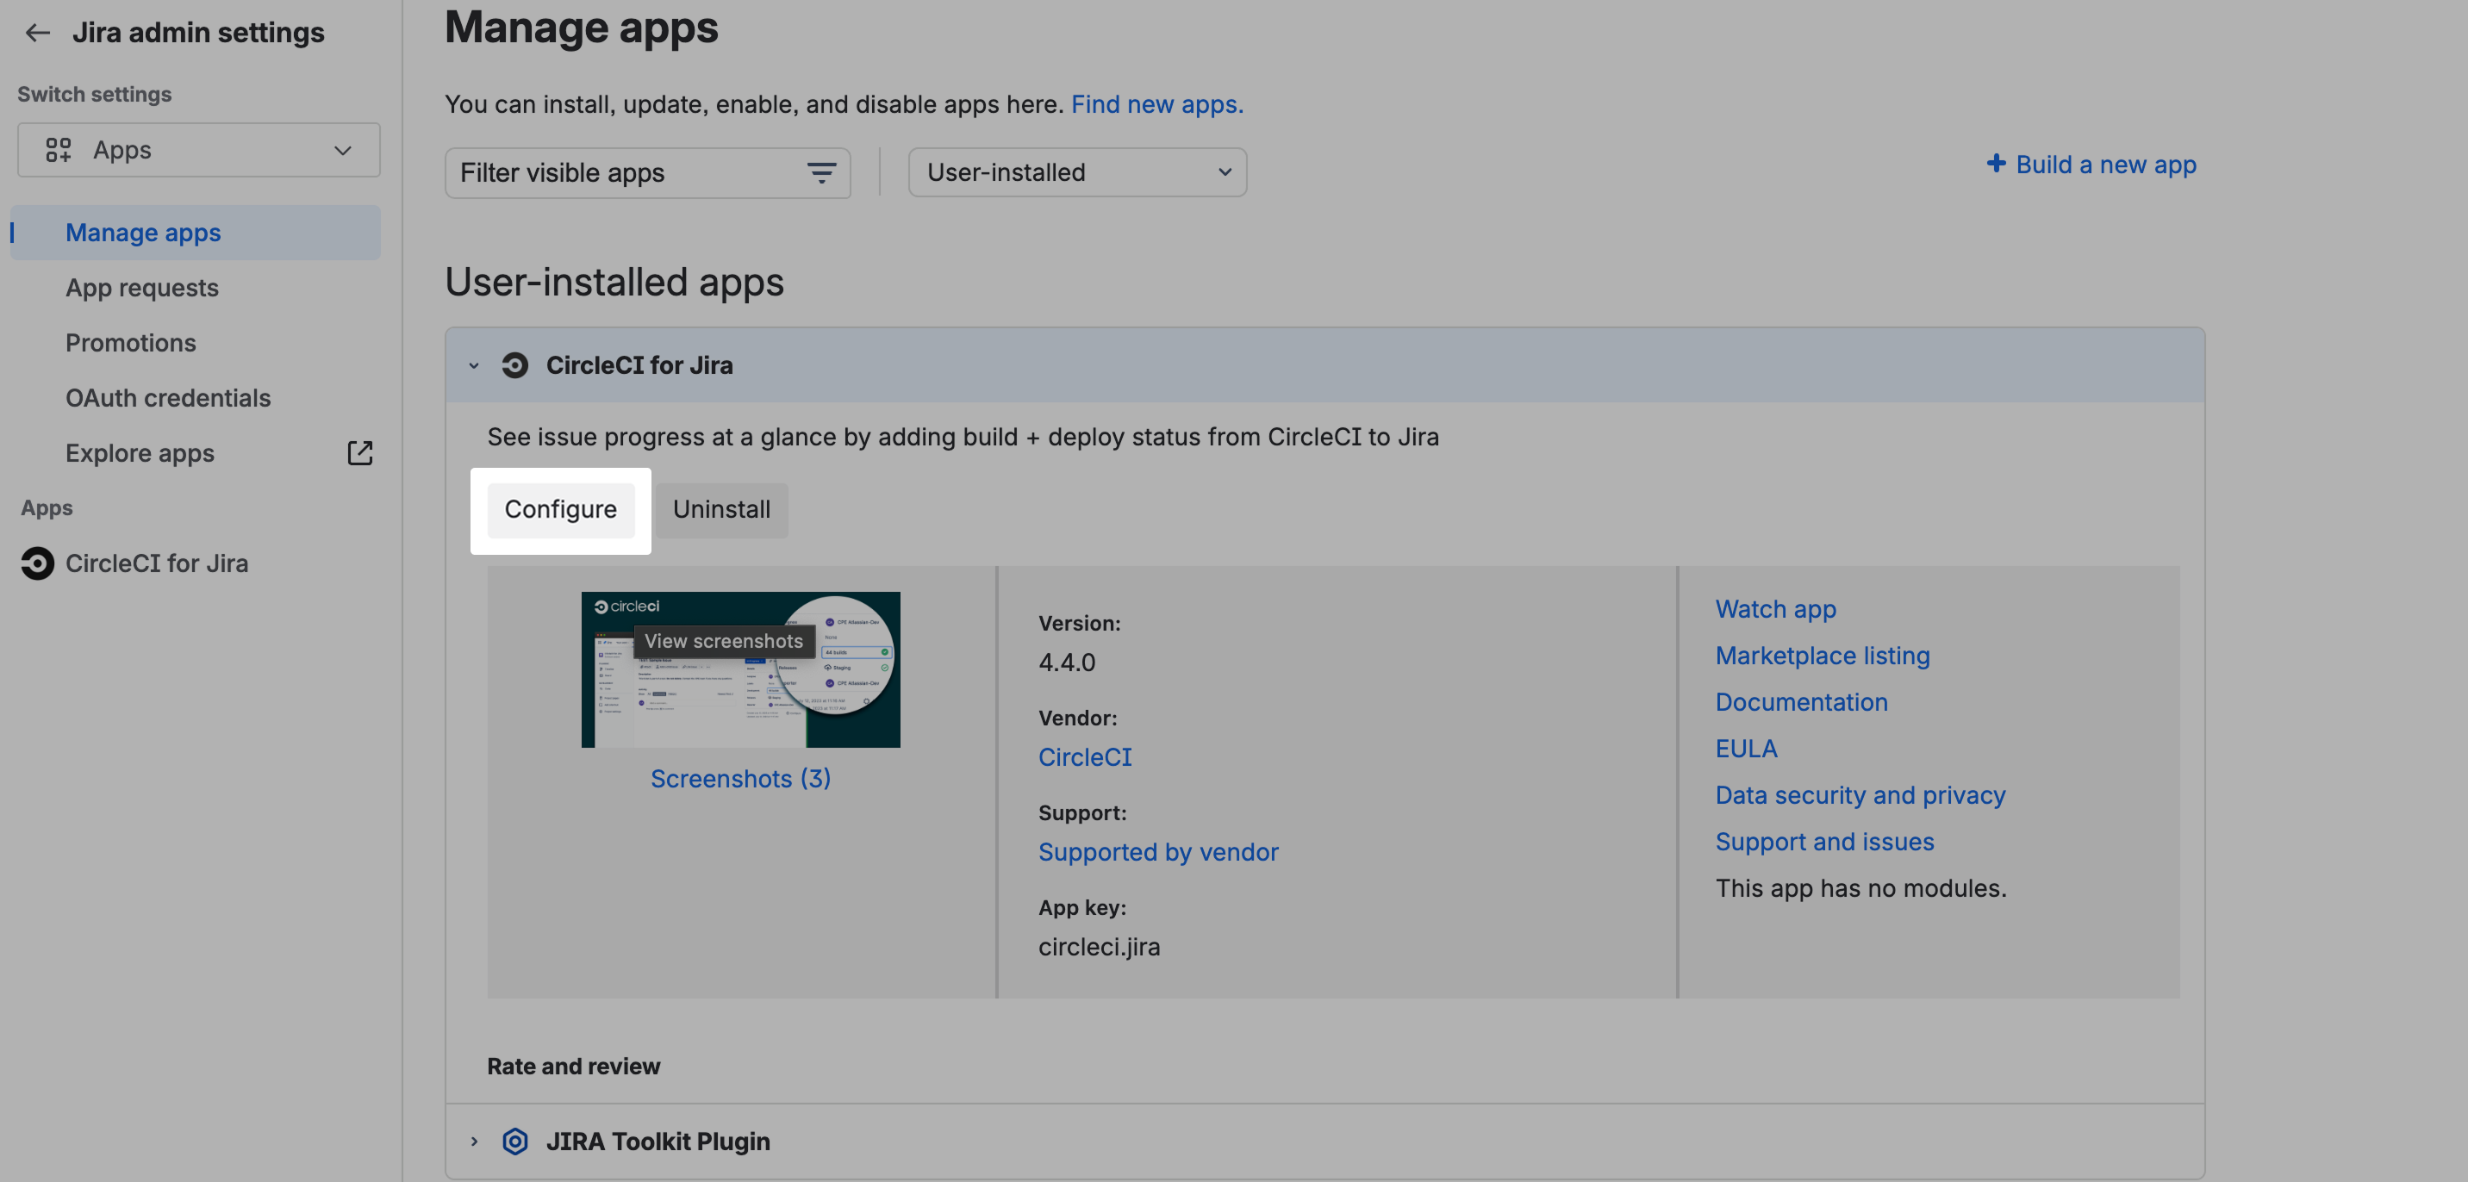This screenshot has height=1182, width=2468.
Task: Click the filter lines icon in the filter box
Action: 821,172
